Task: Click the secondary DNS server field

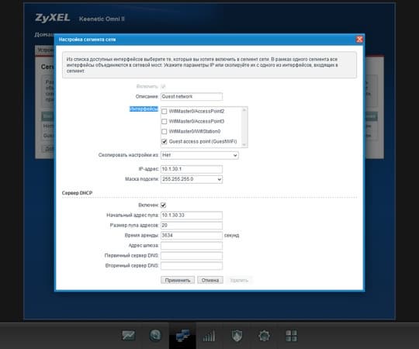Action: pos(192,266)
